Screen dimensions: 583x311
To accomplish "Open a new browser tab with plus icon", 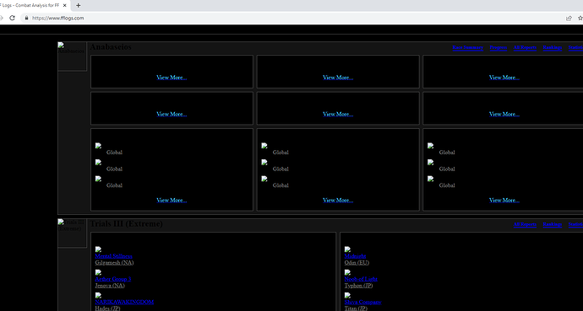I will click(78, 6).
